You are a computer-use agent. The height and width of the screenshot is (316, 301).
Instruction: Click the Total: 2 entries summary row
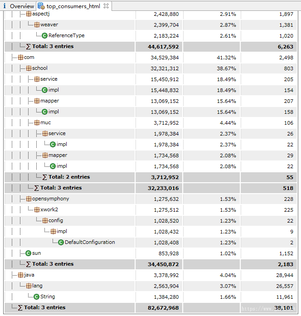[69, 177]
